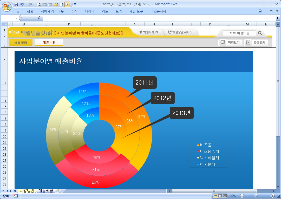Click the macro record icon in status bar
This screenshot has width=281, height=199.
[16, 196]
